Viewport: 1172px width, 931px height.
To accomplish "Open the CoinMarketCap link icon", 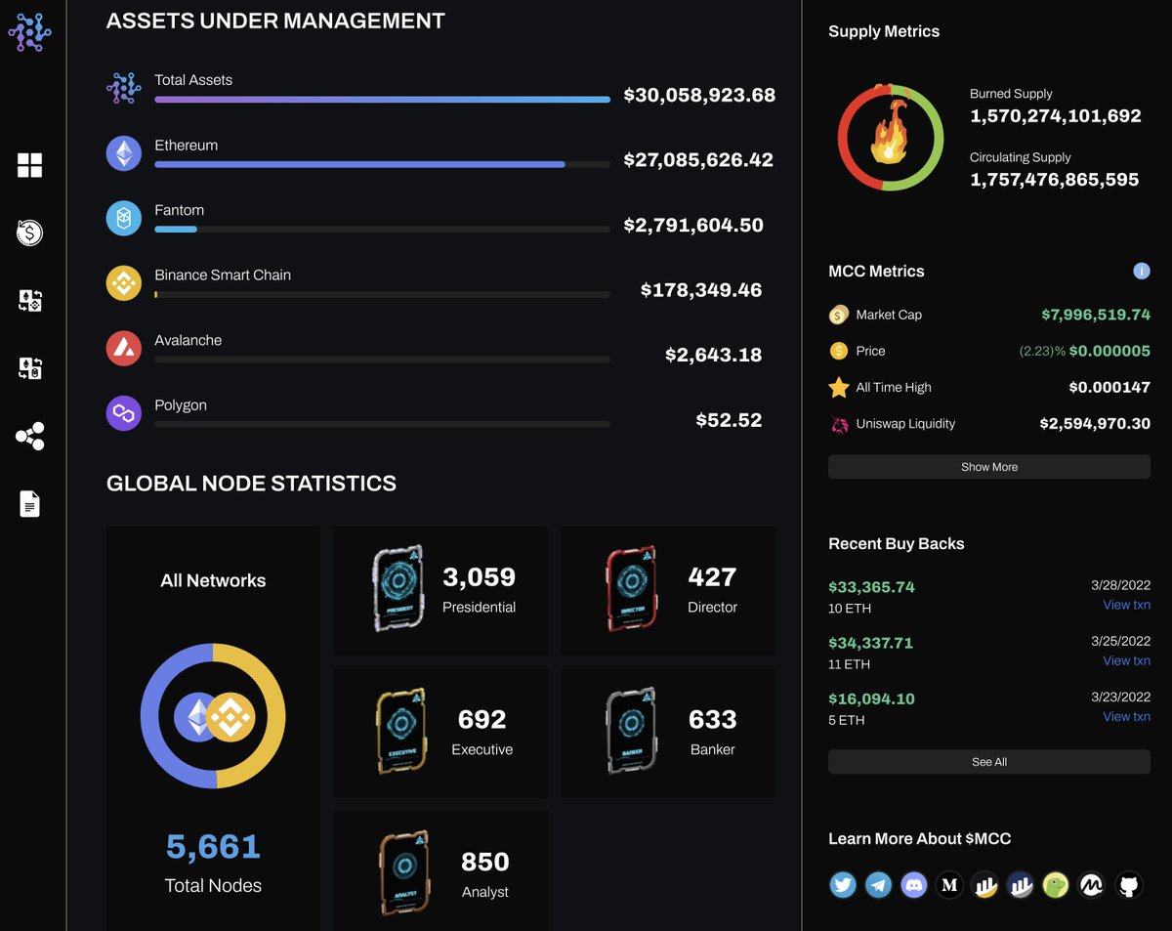I will [1092, 885].
